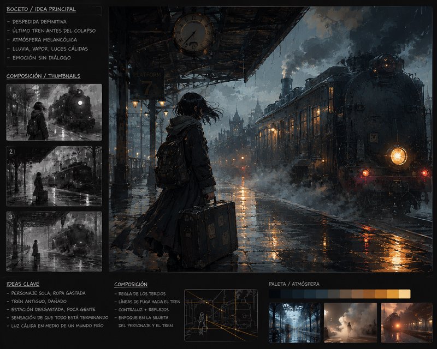
Task: Click the text "ESTACIÓN DESGASTADA, POCA GENTE"
Action: [x=53, y=310]
